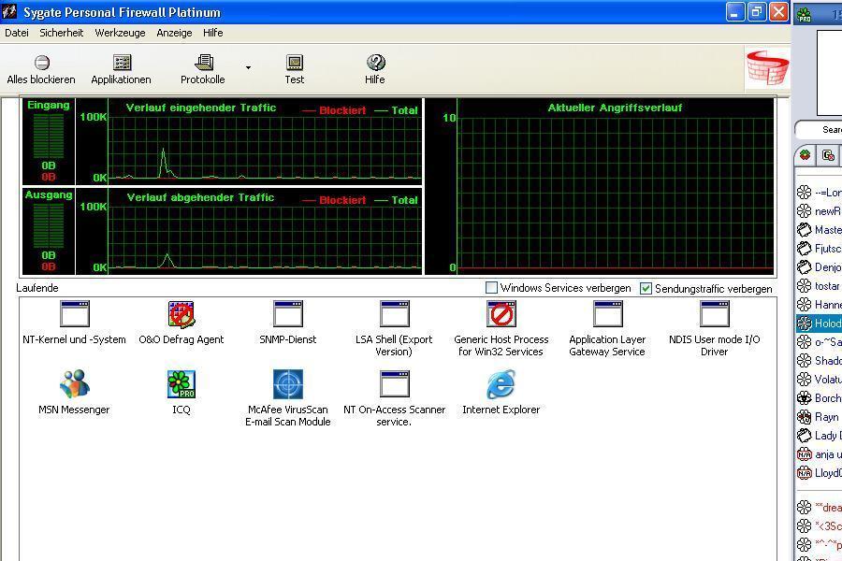This screenshot has height=561, width=842.
Task: Click the Sygate firewall logo
Action: click(767, 67)
